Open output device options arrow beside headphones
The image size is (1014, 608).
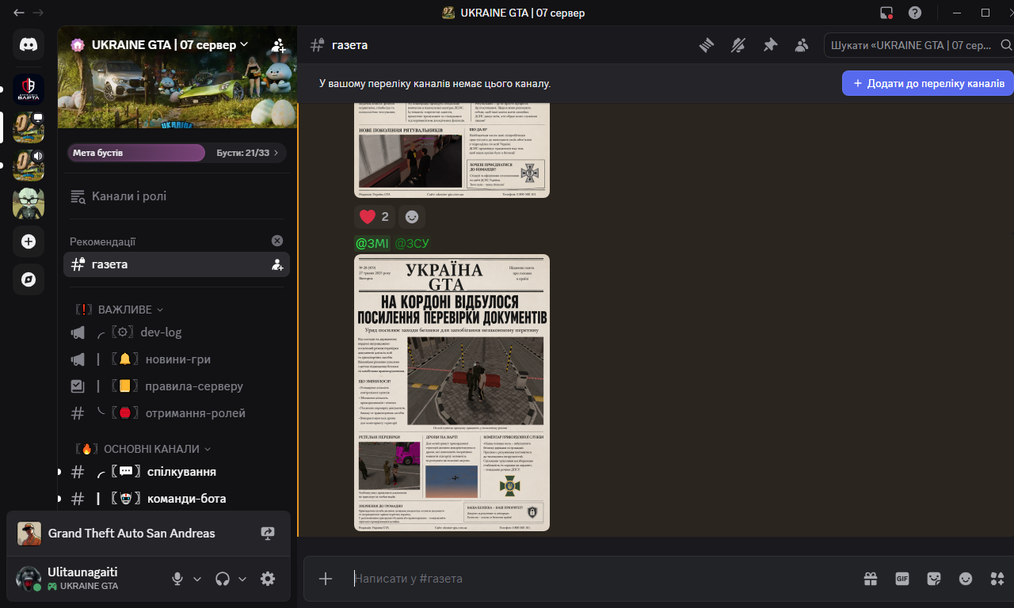(x=242, y=579)
